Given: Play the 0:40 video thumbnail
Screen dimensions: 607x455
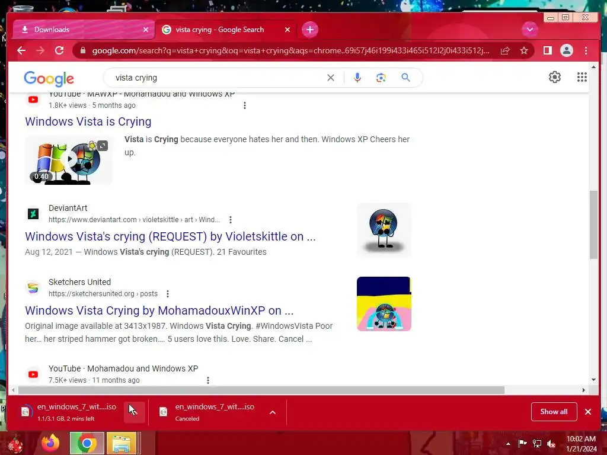Looking at the screenshot, I should [69, 160].
